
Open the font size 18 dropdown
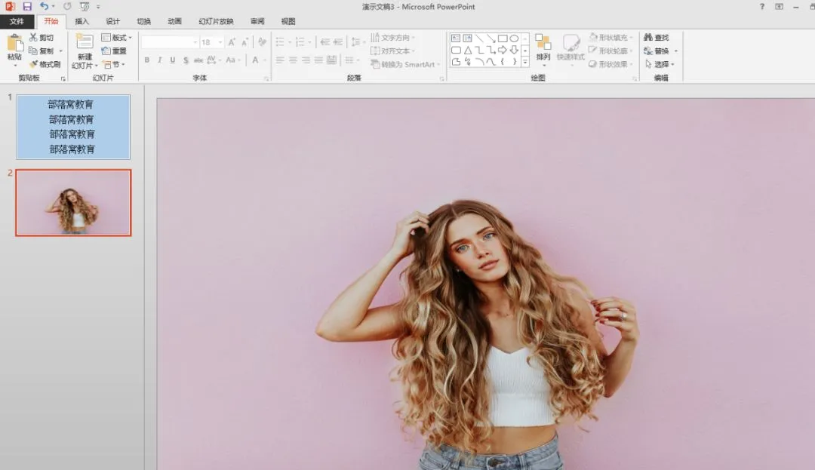[x=220, y=42]
